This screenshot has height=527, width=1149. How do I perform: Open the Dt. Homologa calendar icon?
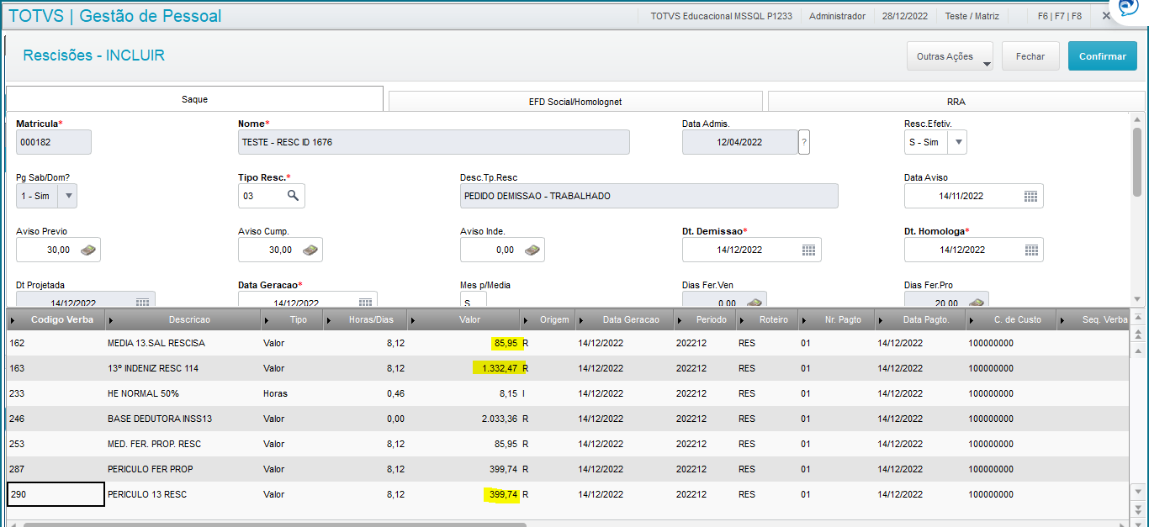point(1030,250)
